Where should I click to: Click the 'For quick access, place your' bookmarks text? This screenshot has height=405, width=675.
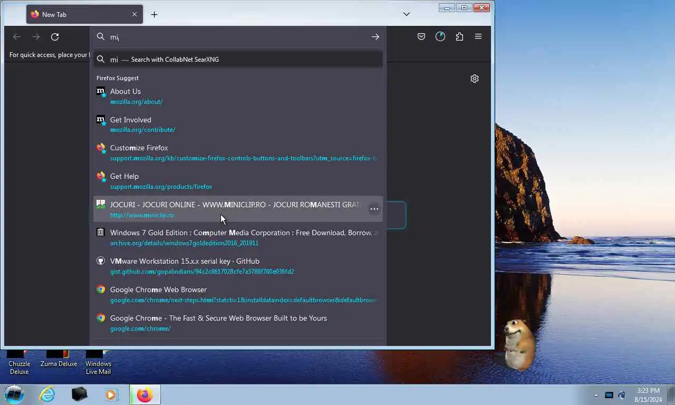point(49,55)
